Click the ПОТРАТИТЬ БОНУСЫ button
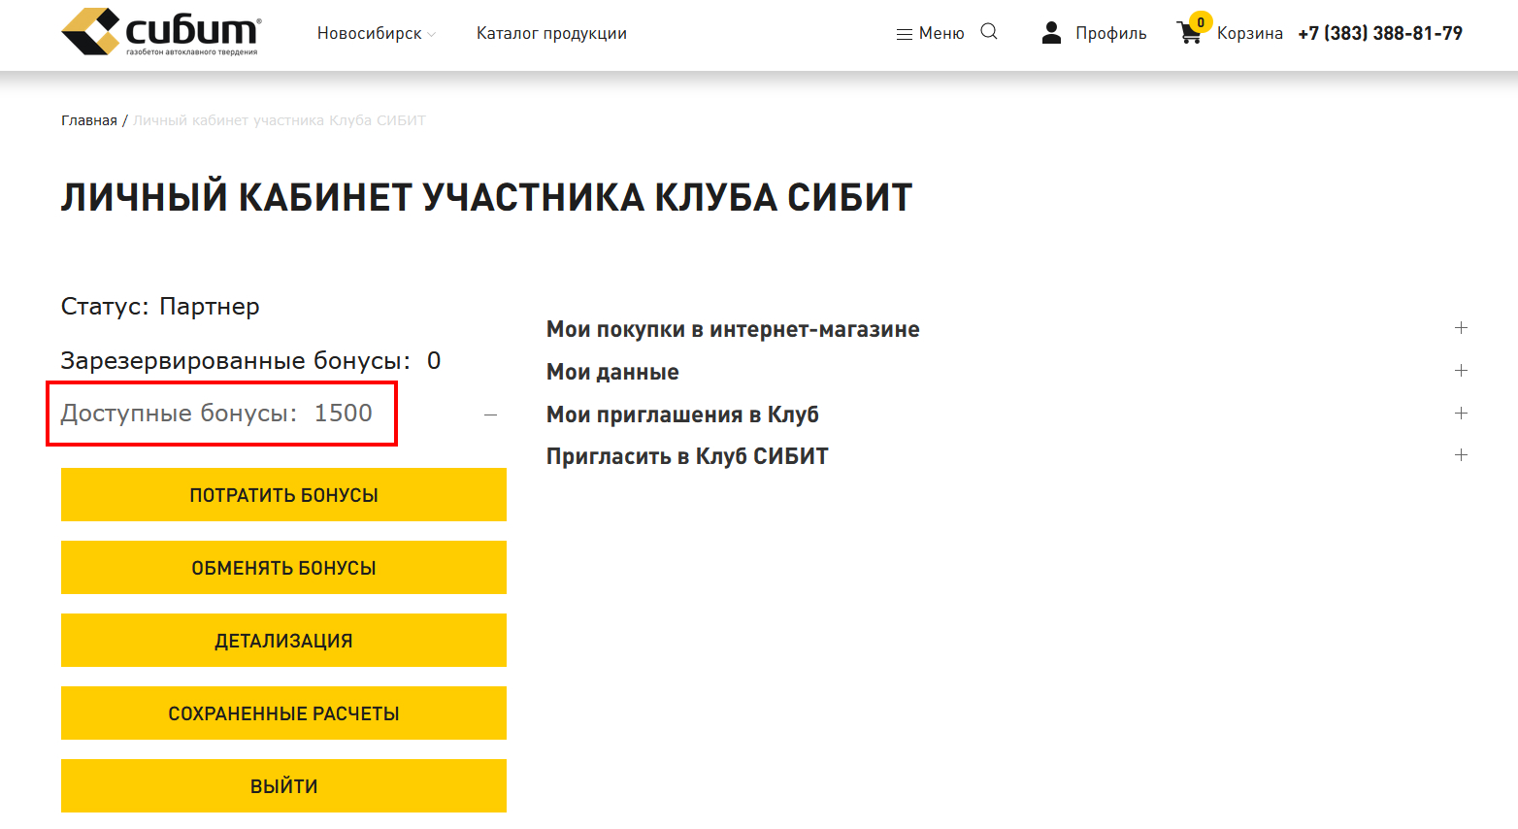This screenshot has width=1518, height=829. click(x=283, y=495)
